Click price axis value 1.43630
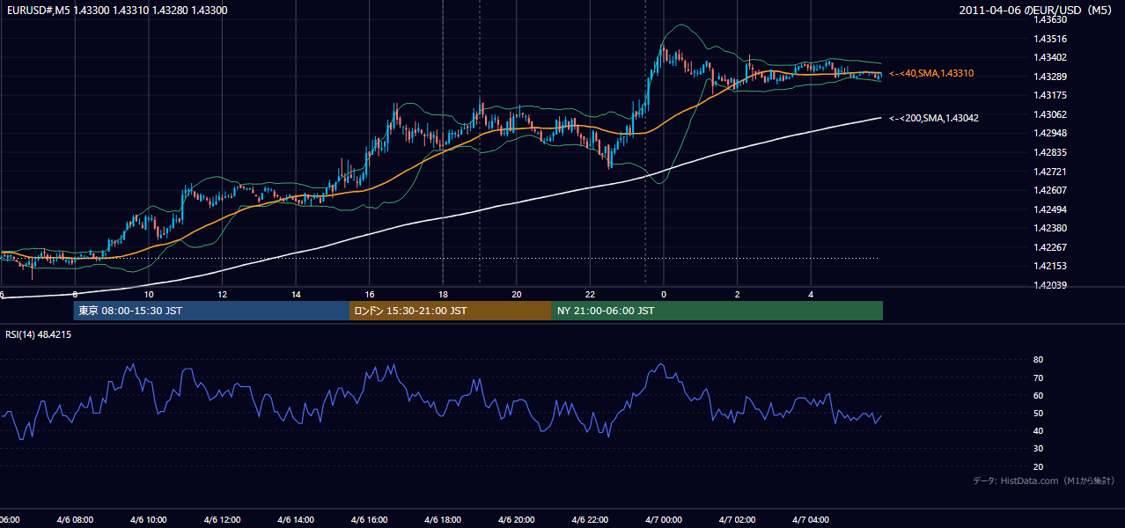Image resolution: width=1125 pixels, height=528 pixels. coord(1049,19)
